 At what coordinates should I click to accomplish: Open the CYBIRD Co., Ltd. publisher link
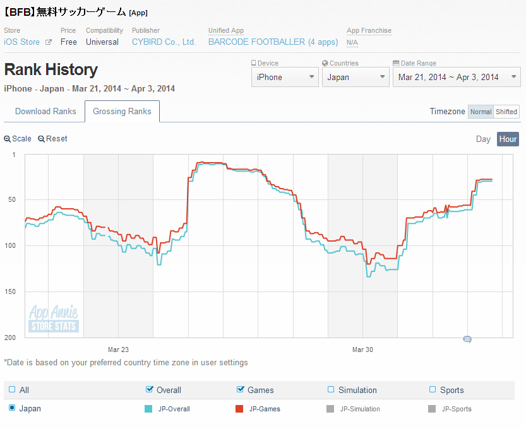tap(164, 42)
